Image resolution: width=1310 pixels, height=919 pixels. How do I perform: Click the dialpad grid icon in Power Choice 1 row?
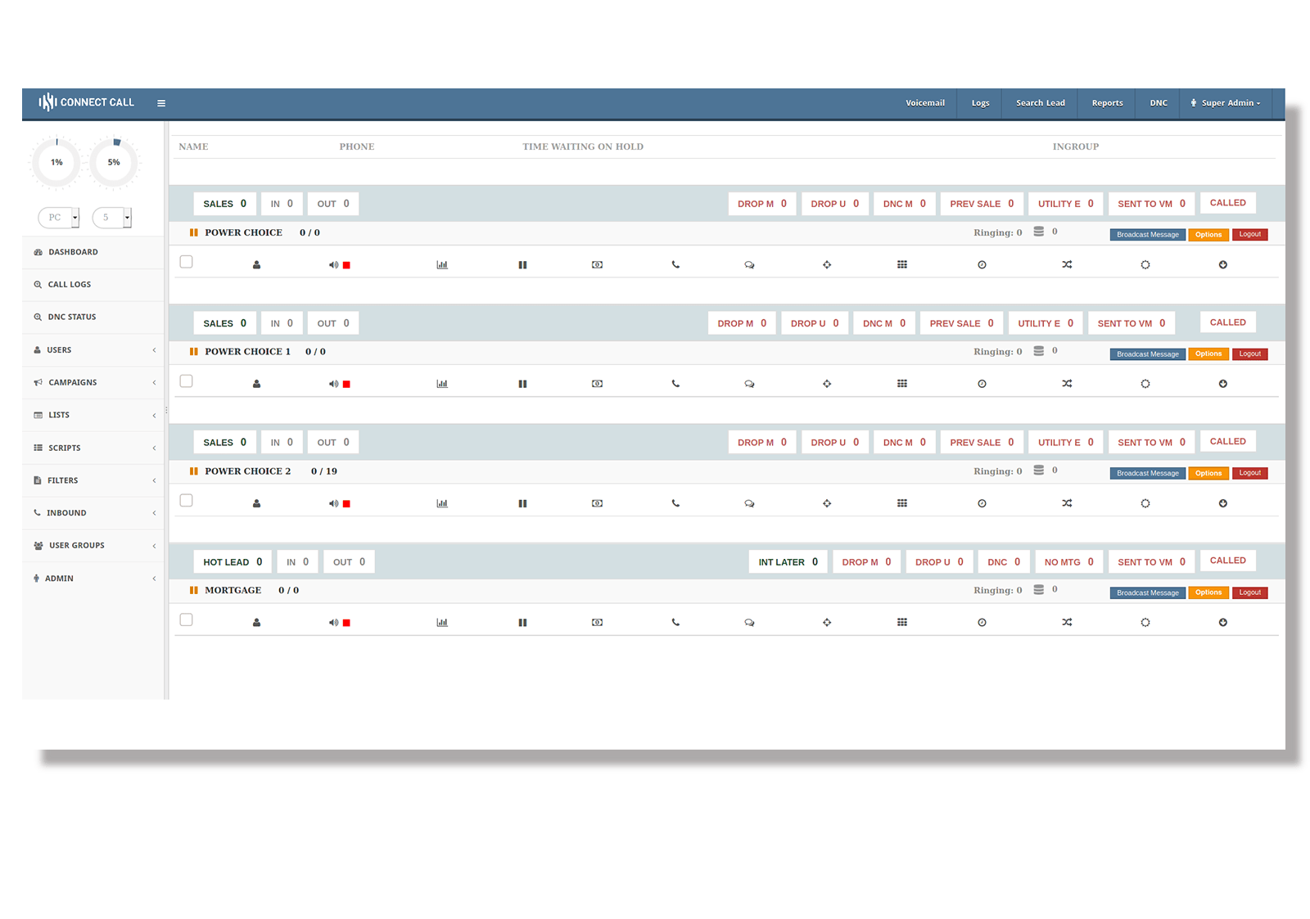[902, 383]
